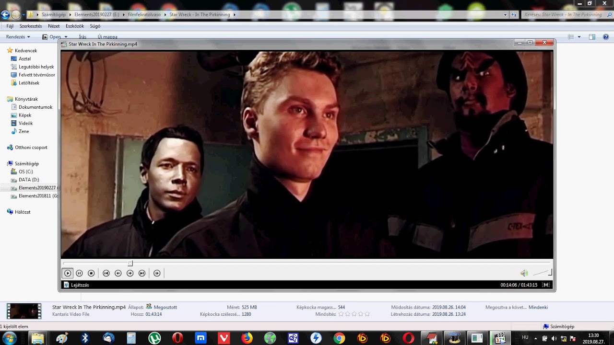The width and height of the screenshot is (614, 345).
Task: Fast-forward the video with the forward button
Action: pos(130,273)
